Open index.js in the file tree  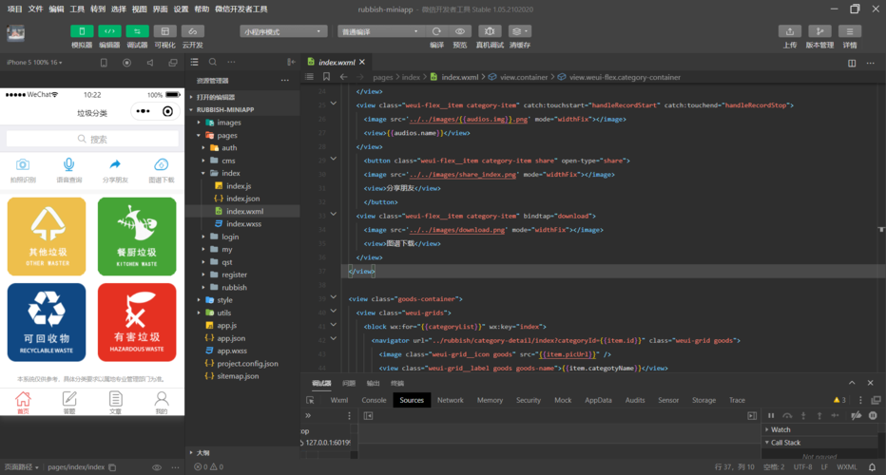pos(238,186)
